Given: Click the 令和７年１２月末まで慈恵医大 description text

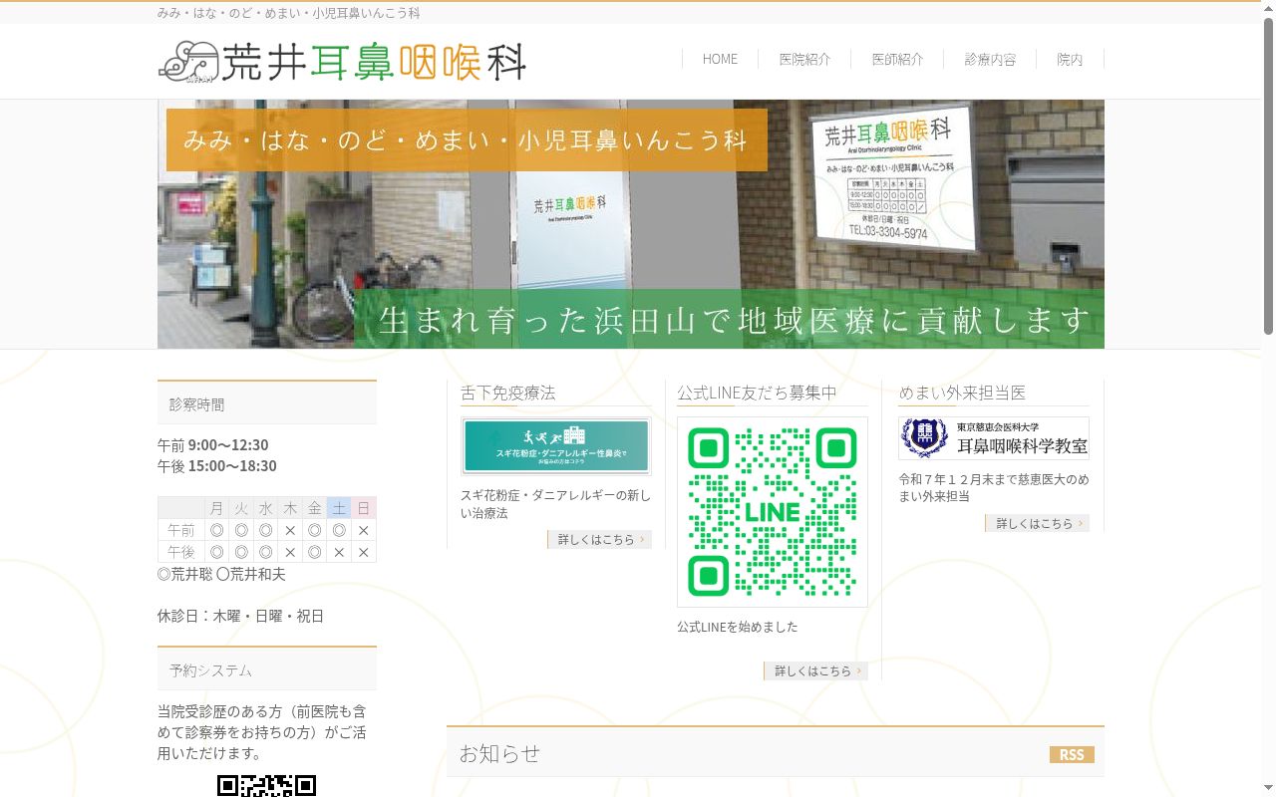Looking at the screenshot, I should (x=994, y=487).
